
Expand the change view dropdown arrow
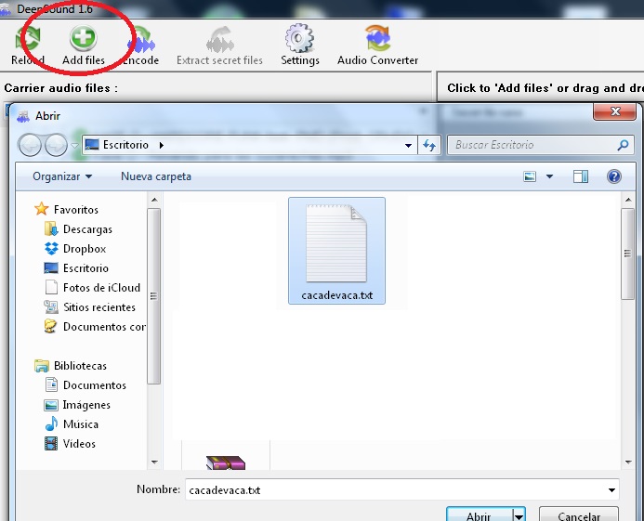(x=549, y=176)
